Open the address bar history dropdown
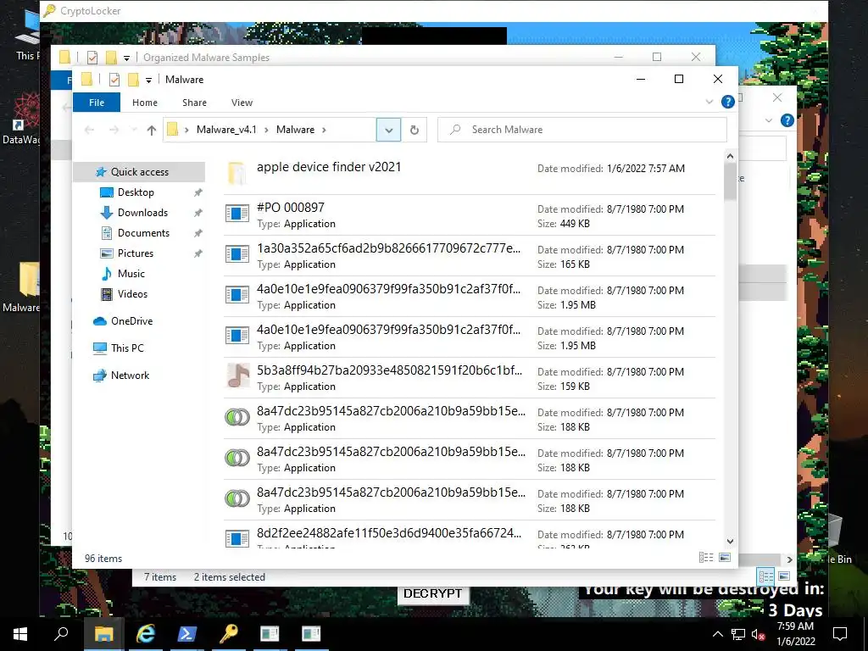868x651 pixels. pyautogui.click(x=388, y=130)
